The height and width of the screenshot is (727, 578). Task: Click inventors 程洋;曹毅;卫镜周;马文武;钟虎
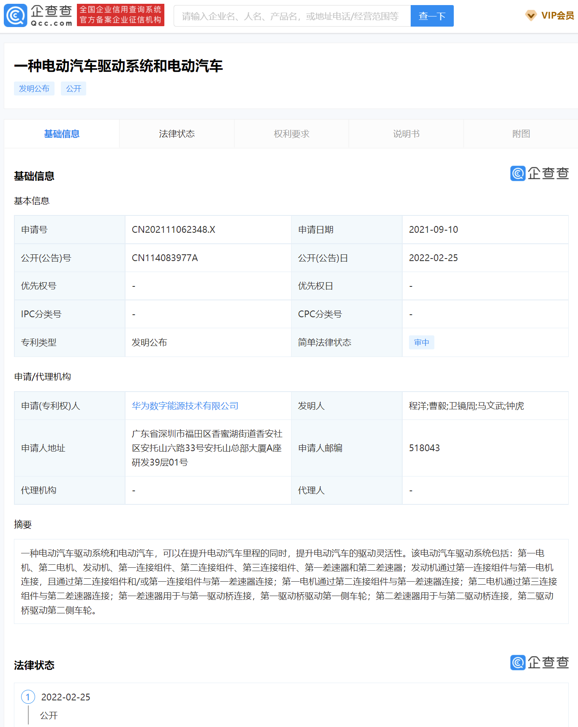pos(466,406)
